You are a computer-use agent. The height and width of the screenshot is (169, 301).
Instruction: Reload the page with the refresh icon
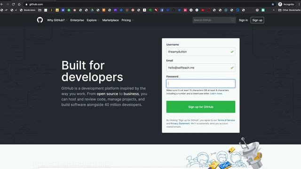tap(13, 4)
